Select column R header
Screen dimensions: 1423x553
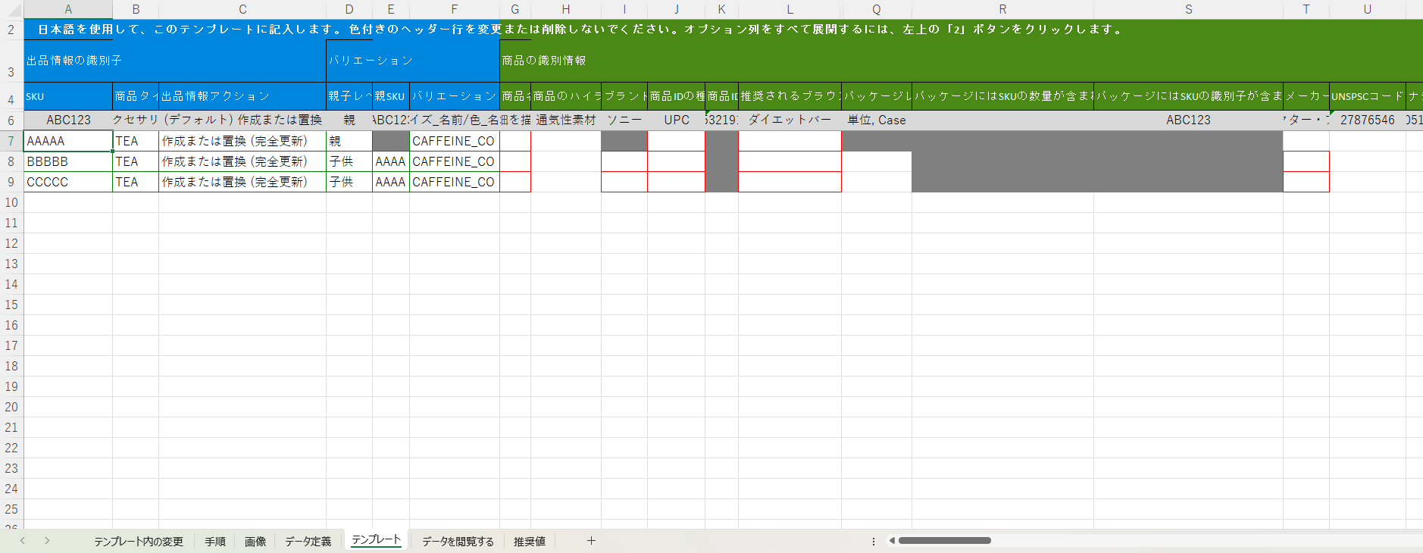(1002, 9)
